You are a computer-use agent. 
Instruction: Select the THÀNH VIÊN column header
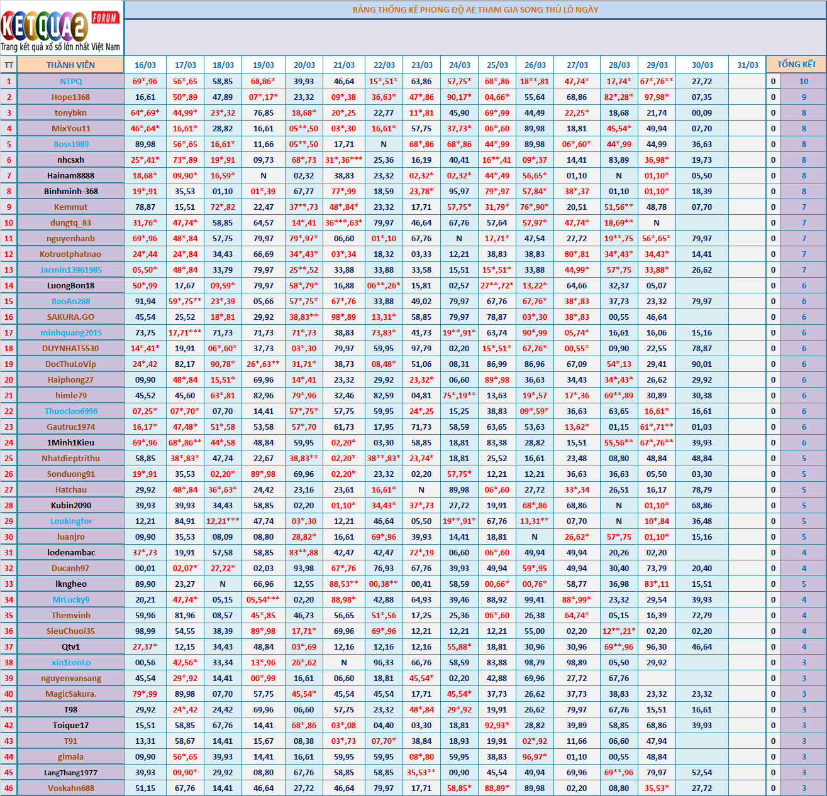click(70, 65)
